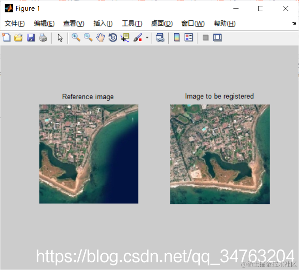Open the 文件(F) menu

click(x=14, y=23)
